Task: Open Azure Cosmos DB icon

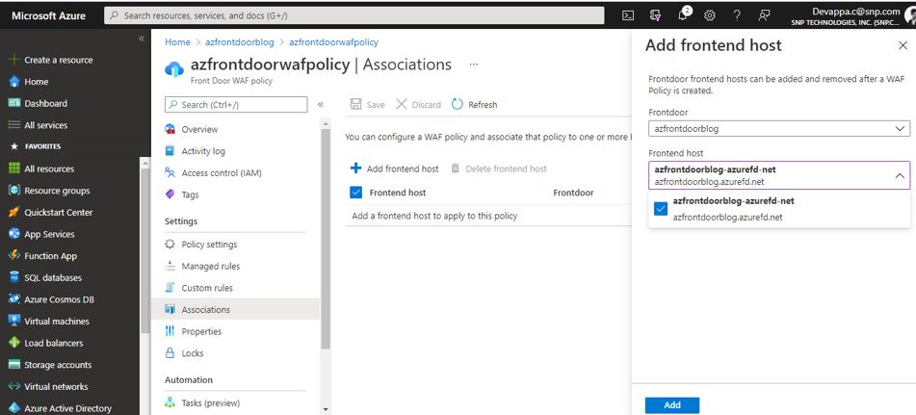Action: point(14,298)
